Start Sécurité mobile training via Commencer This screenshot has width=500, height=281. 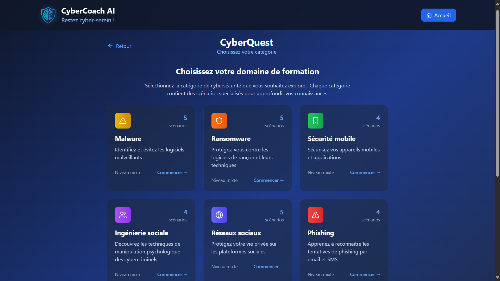[x=365, y=173]
